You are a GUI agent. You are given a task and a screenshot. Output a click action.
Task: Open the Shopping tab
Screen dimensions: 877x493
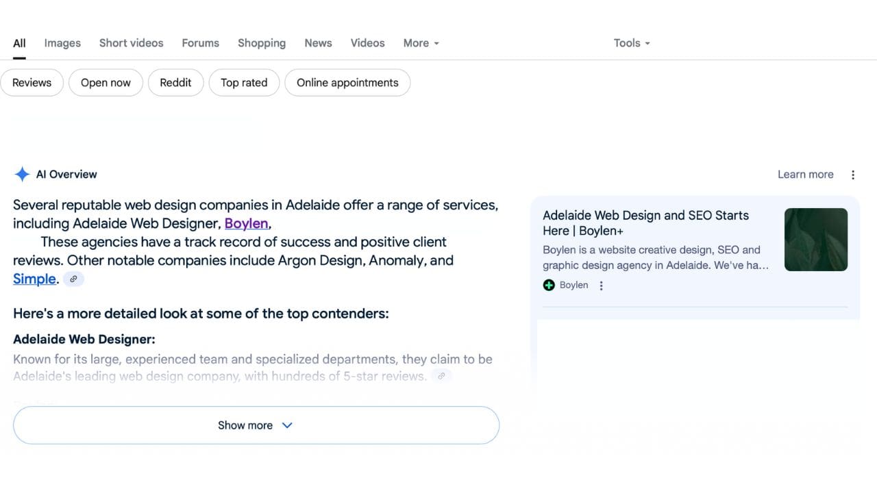262,43
